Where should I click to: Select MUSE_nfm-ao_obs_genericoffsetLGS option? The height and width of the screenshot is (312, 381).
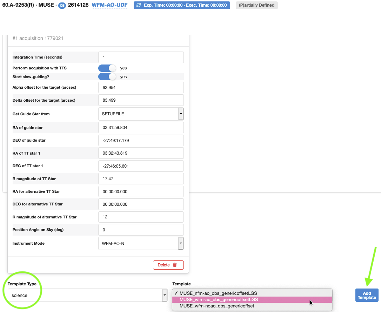tap(252, 293)
